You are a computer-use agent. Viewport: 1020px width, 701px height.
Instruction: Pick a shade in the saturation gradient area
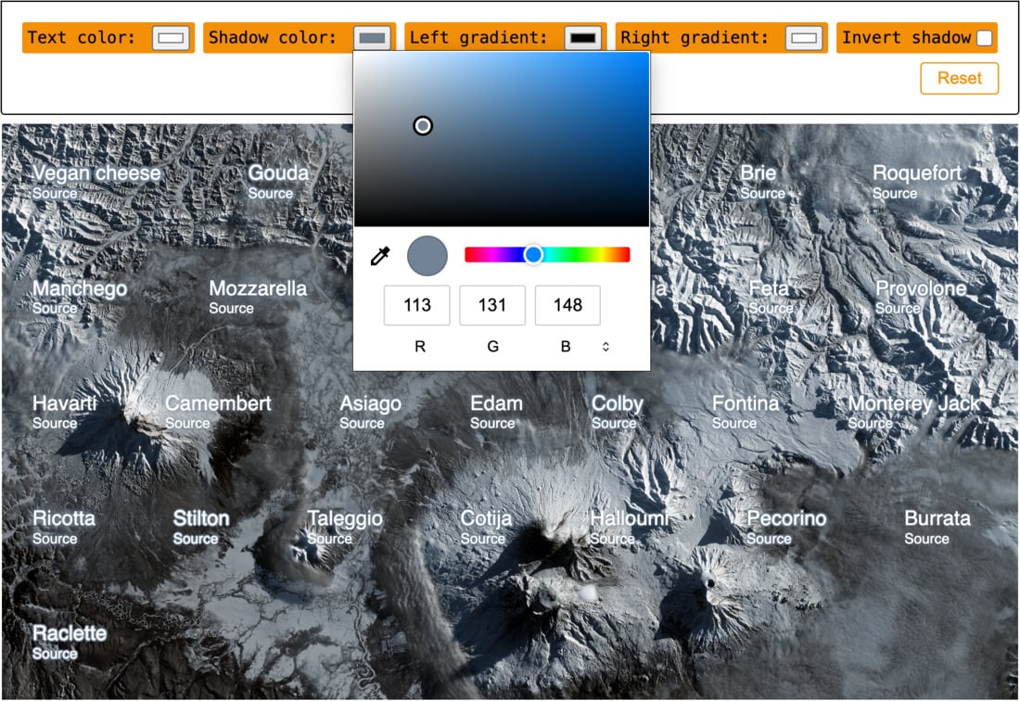501,139
